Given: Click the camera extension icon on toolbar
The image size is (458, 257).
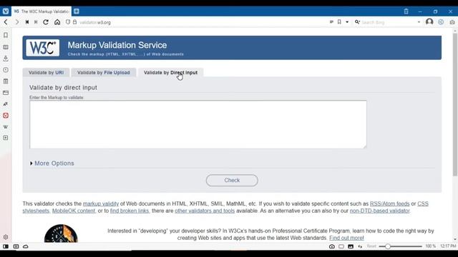Looking at the screenshot, I should pos(452,22).
